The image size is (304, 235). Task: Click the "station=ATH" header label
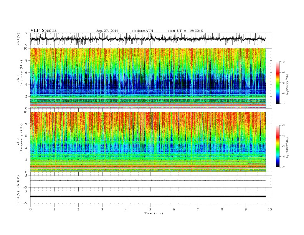pyautogui.click(x=142, y=31)
